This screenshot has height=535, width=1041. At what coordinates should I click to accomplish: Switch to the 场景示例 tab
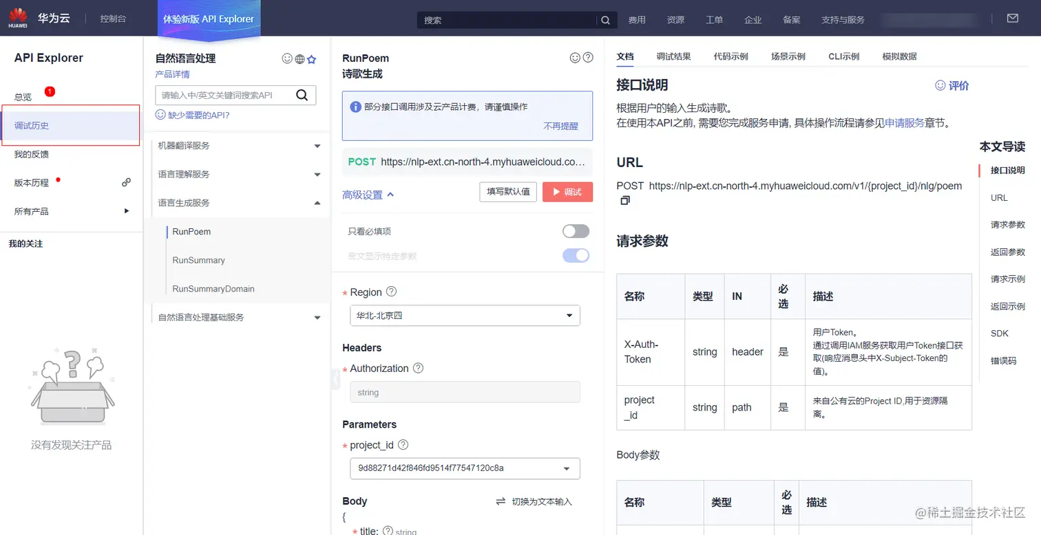(788, 56)
